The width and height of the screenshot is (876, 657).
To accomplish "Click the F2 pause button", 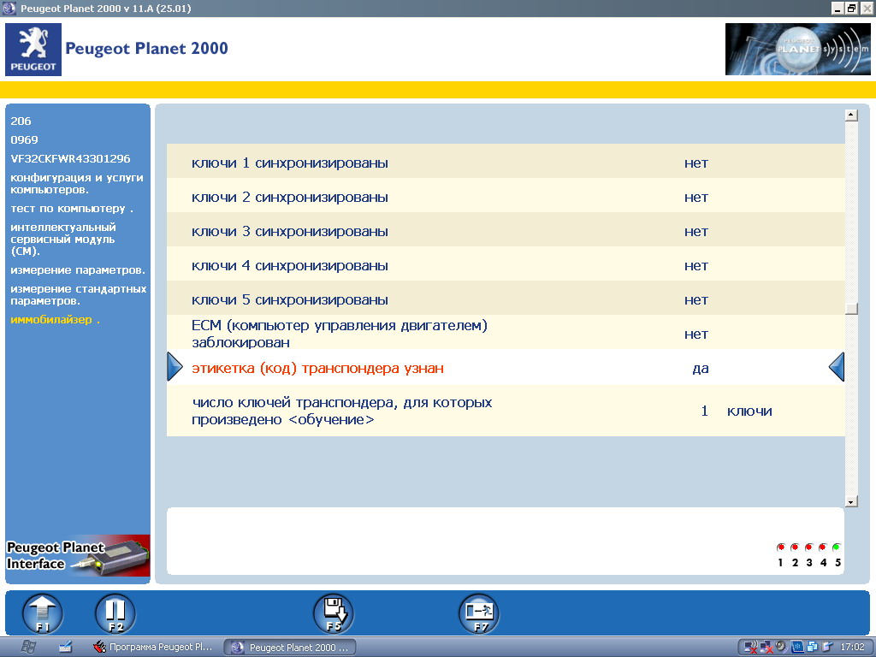I will coord(115,613).
